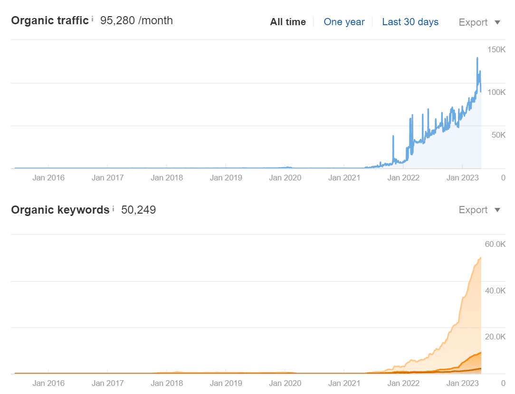
Task: Click the 150K axis label on traffic chart
Action: [496, 49]
